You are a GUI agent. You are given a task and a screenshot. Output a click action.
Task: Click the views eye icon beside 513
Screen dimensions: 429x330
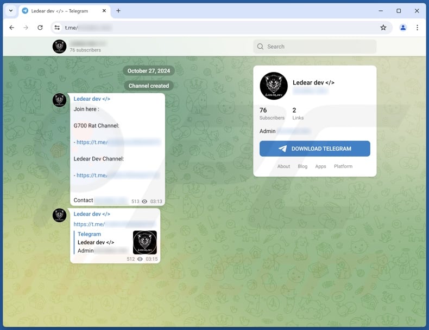pos(144,202)
